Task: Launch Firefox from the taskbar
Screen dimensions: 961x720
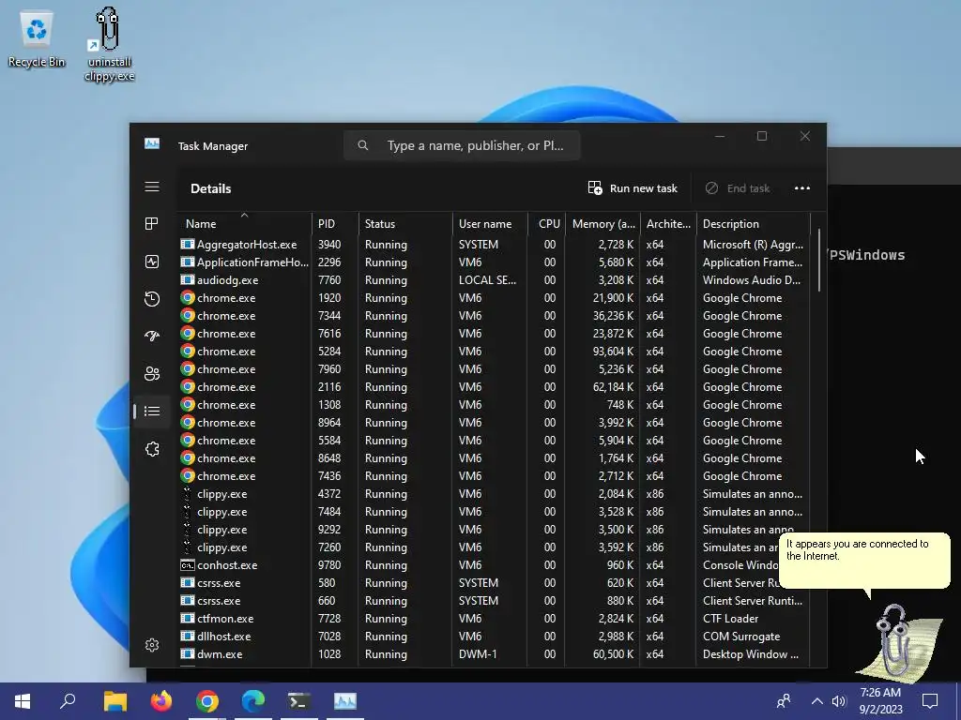Action: point(161,701)
